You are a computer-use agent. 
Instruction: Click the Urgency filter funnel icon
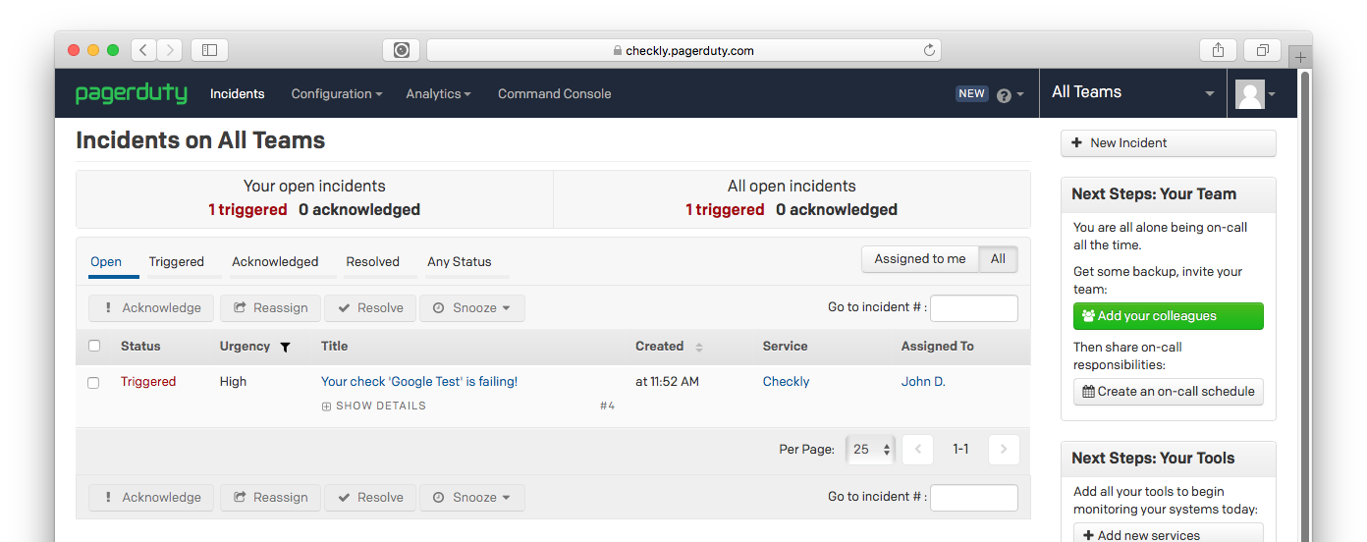285,347
